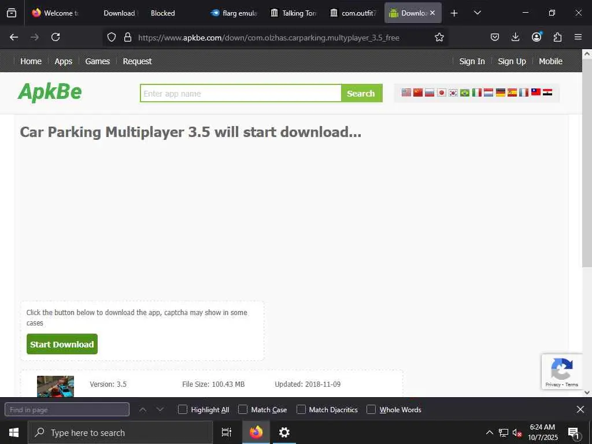The height and width of the screenshot is (444, 592).
Task: Click the browser address bar URL
Action: point(268,38)
